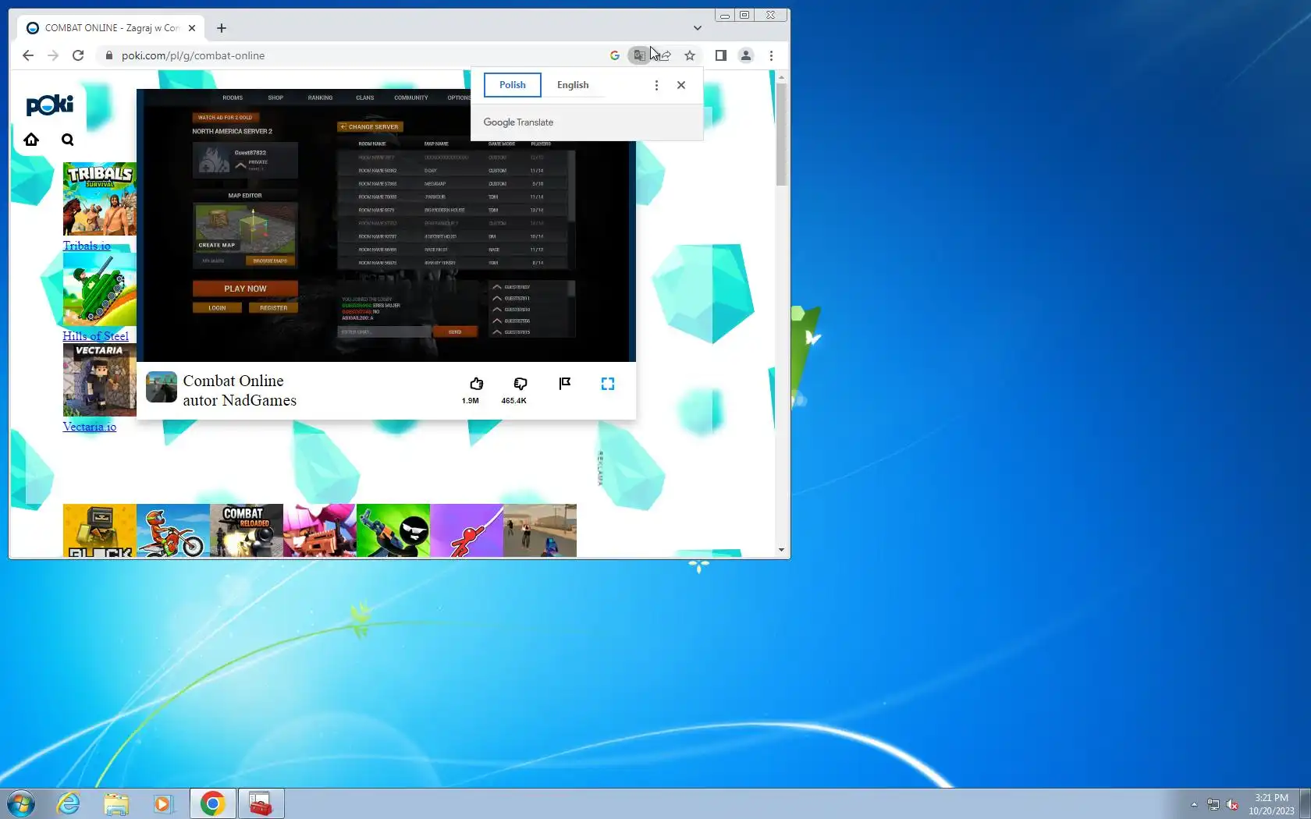Open the Chrome profile menu
Screen dimensions: 1311x819
pos(746,55)
